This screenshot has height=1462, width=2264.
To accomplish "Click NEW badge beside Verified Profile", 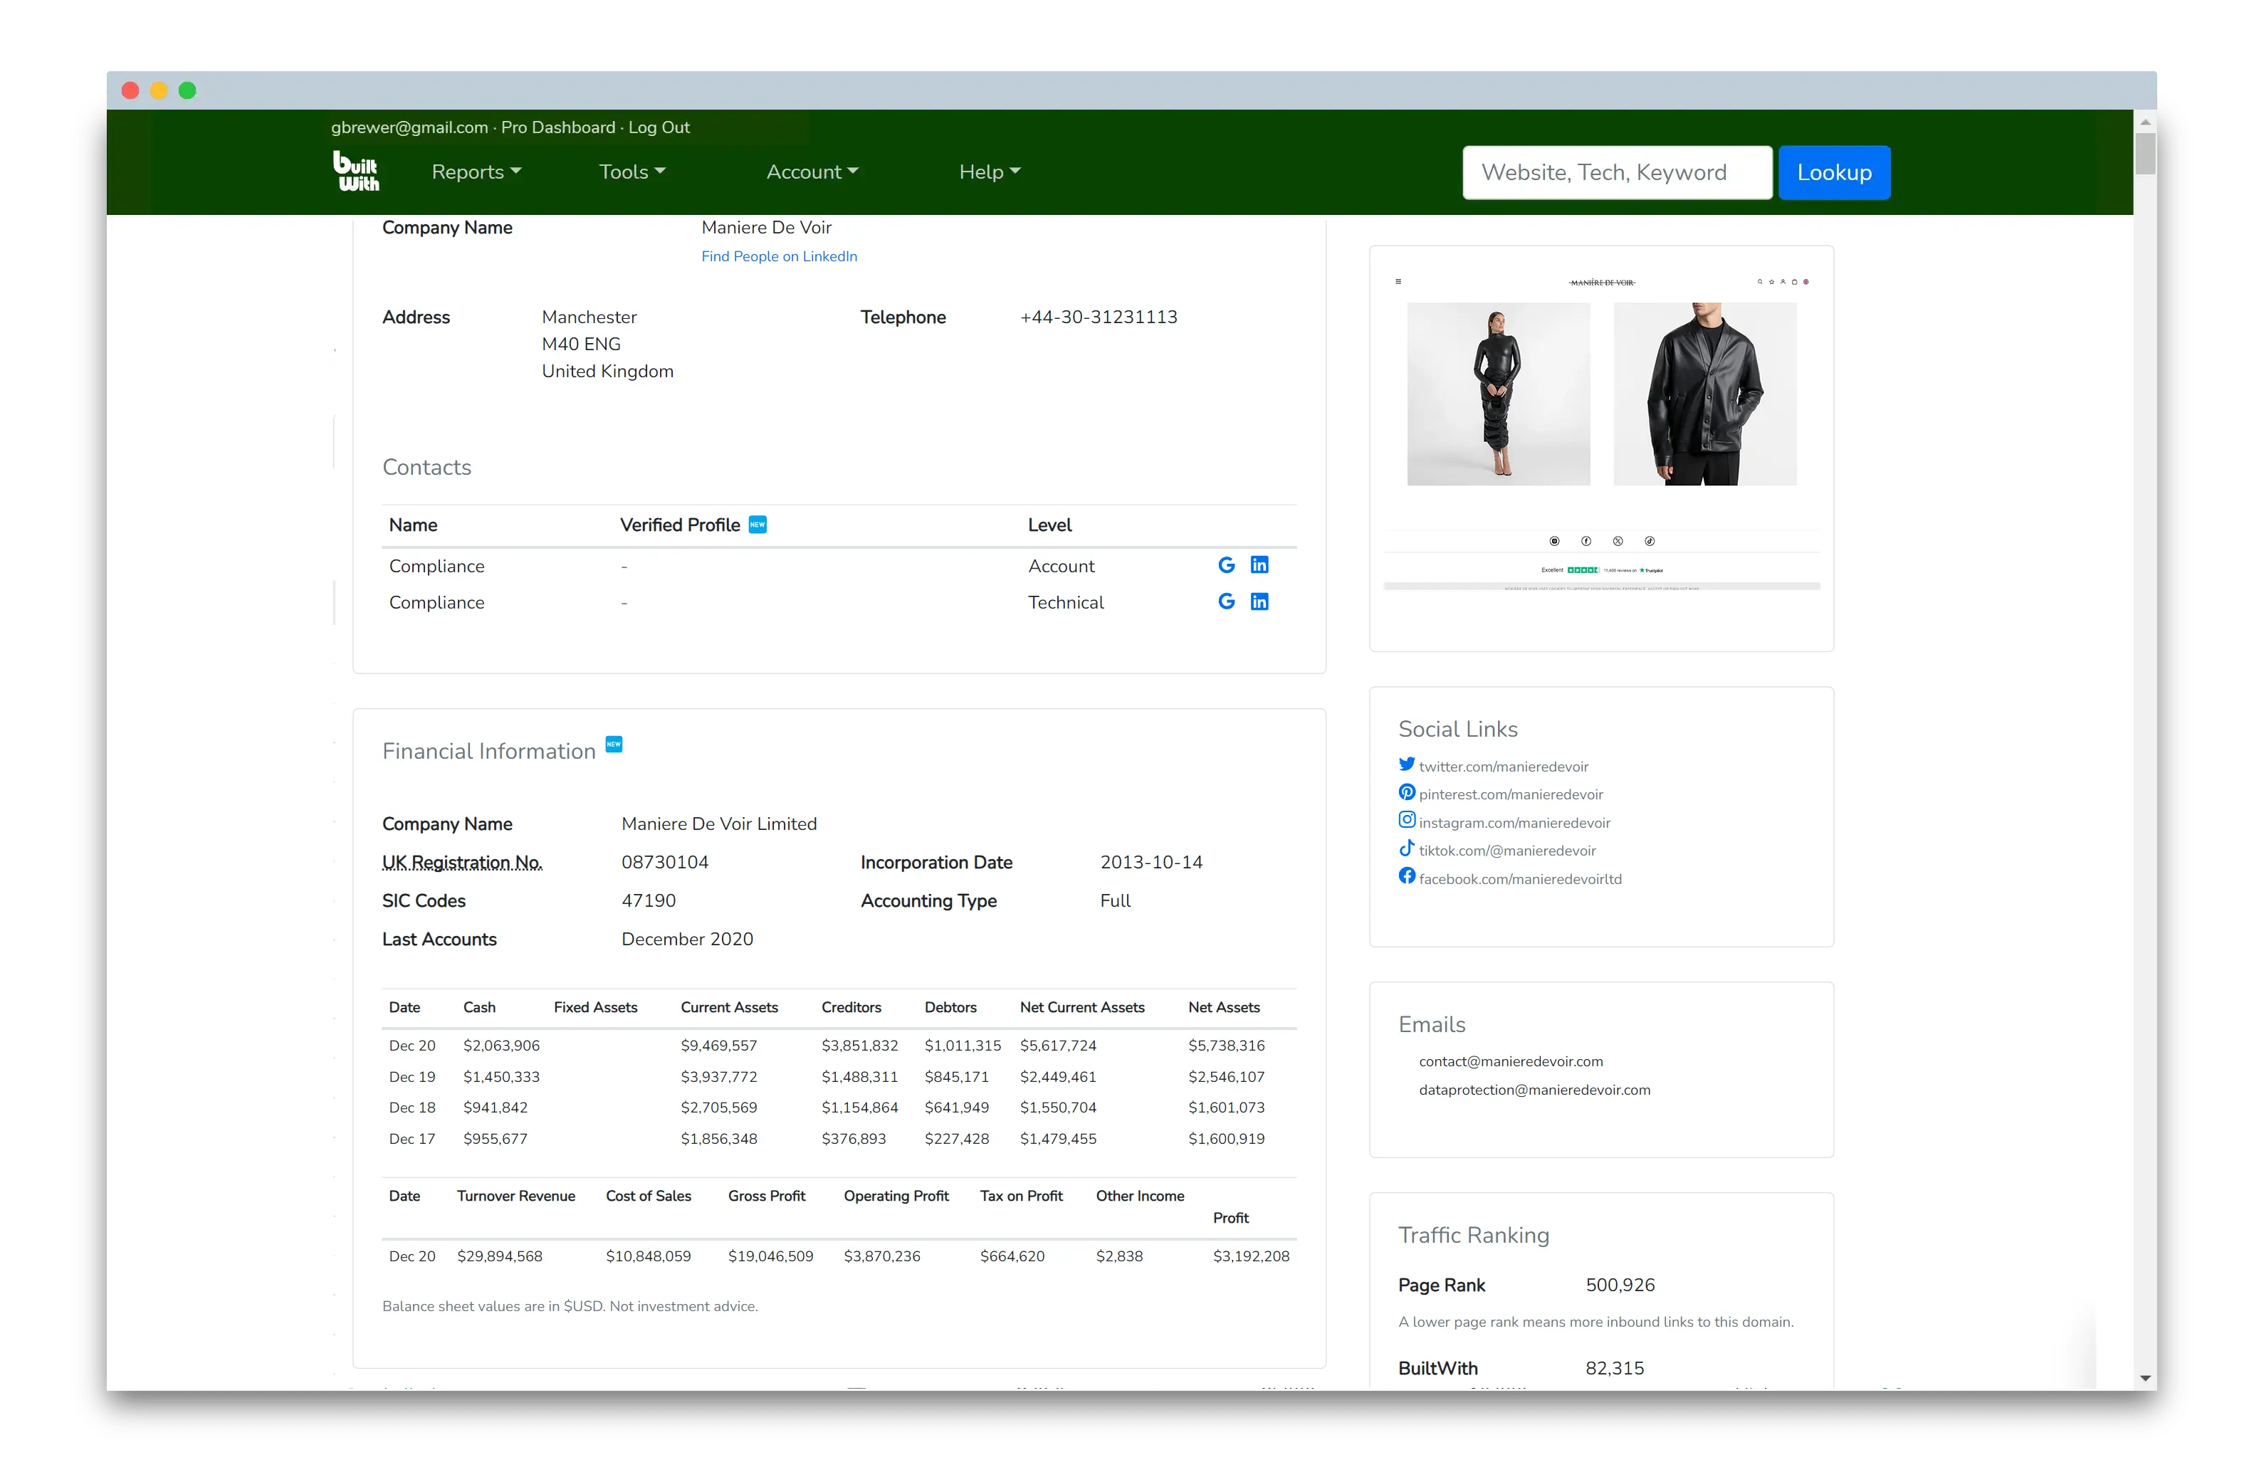I will pyautogui.click(x=758, y=524).
